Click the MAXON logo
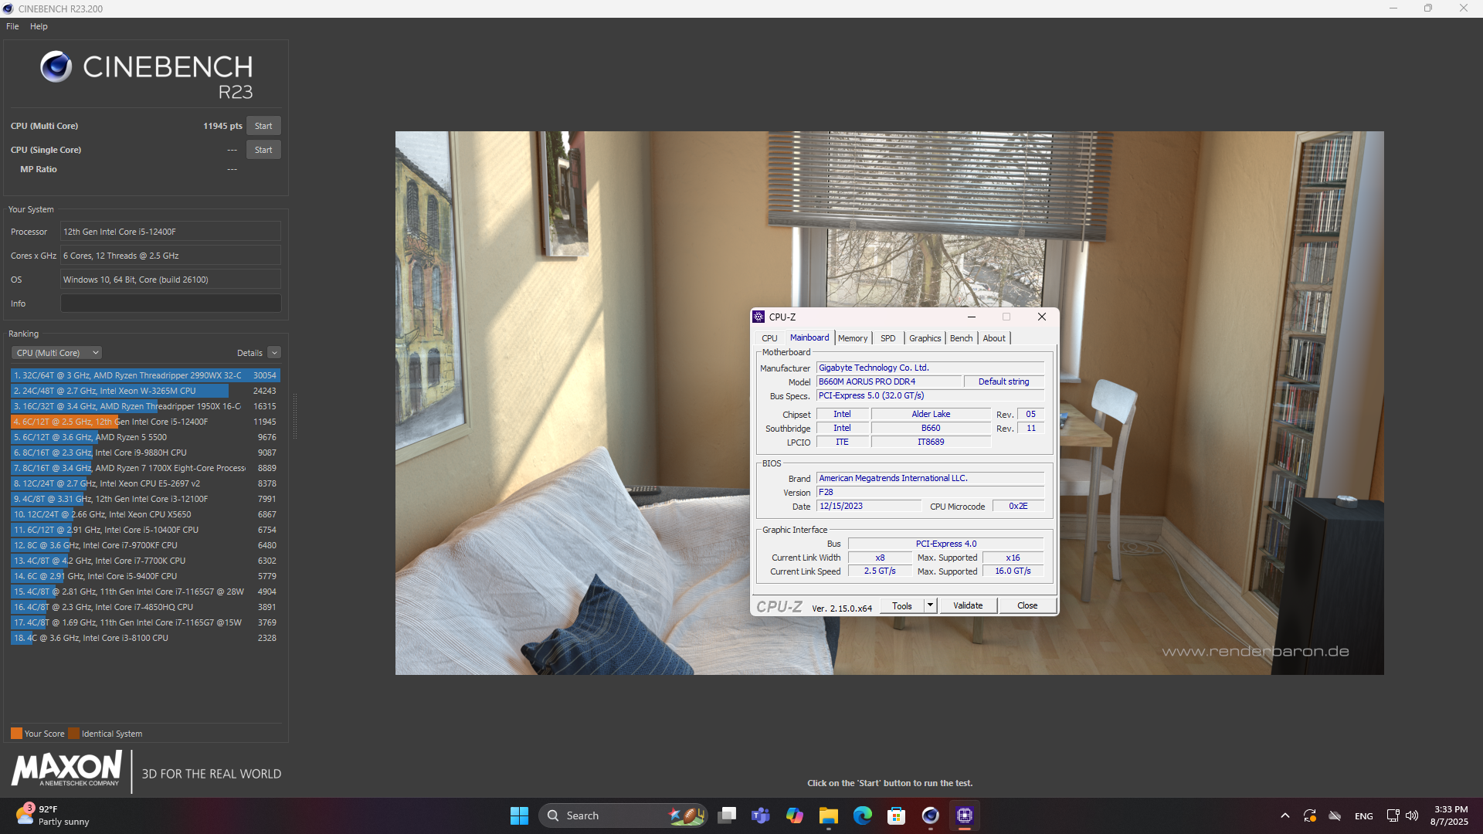1483x834 pixels. click(x=66, y=769)
